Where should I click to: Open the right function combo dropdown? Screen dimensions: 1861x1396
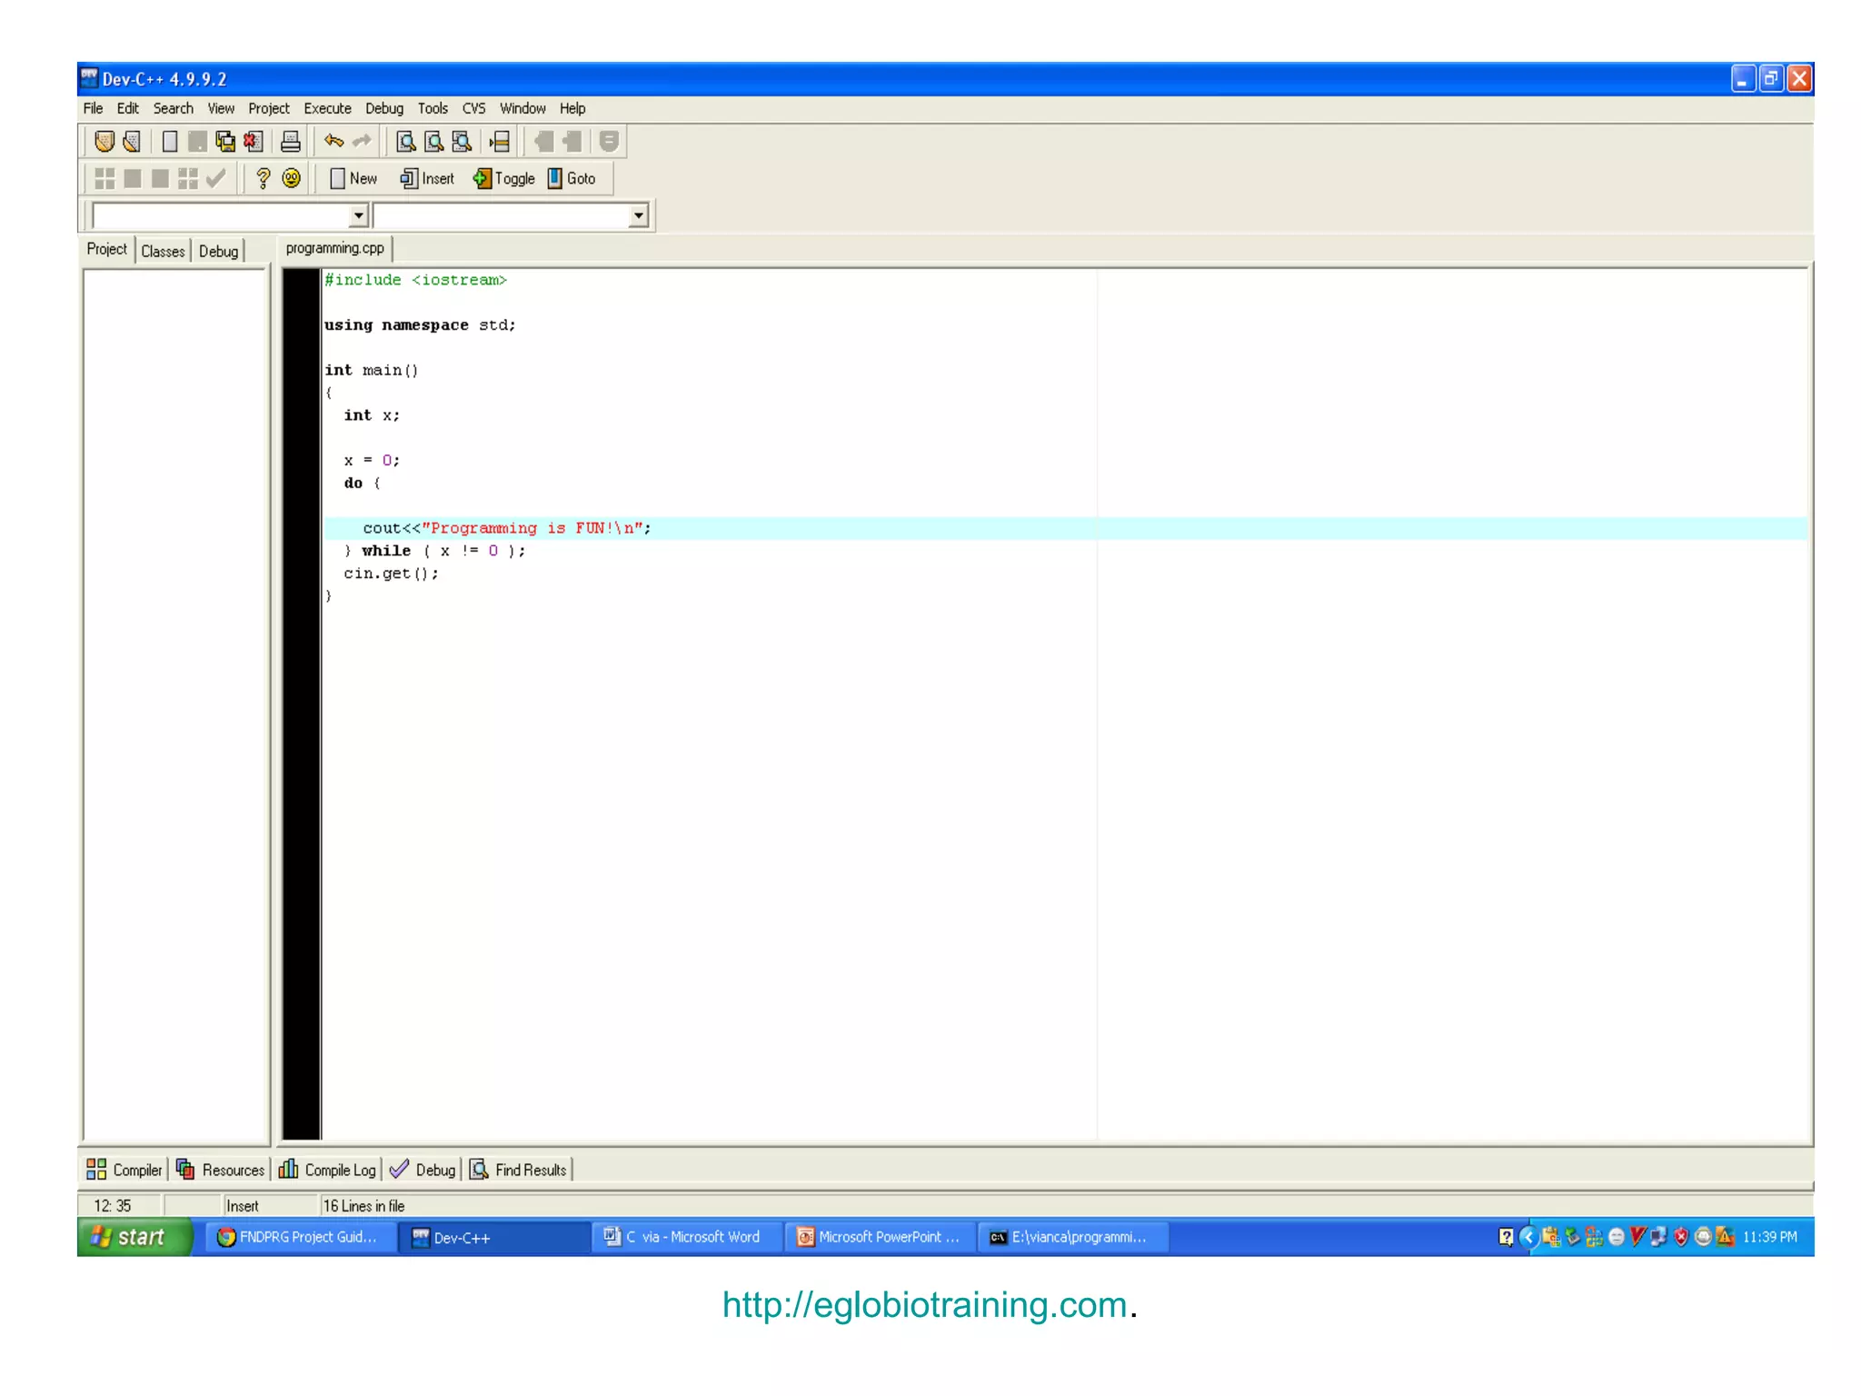pyautogui.click(x=638, y=216)
